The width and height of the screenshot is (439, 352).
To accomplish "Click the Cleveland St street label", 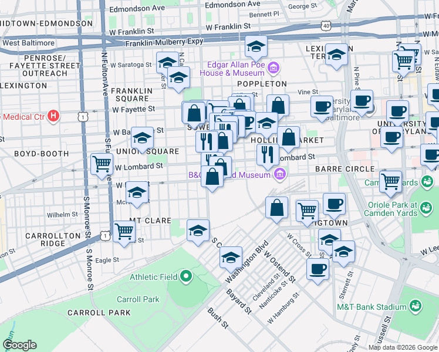I will (x=266, y=287).
